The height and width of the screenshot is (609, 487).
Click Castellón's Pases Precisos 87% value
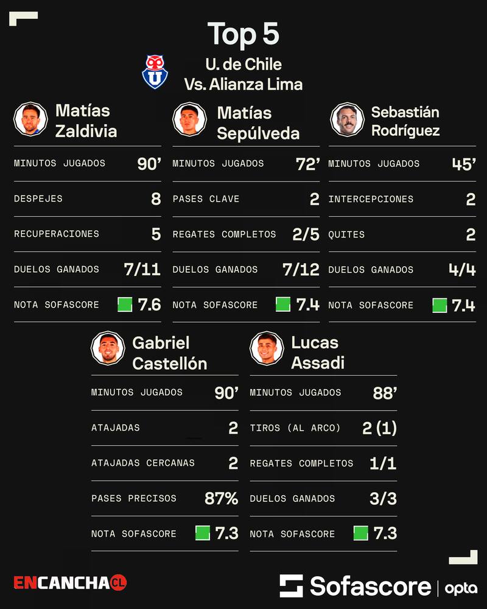pos(221,499)
